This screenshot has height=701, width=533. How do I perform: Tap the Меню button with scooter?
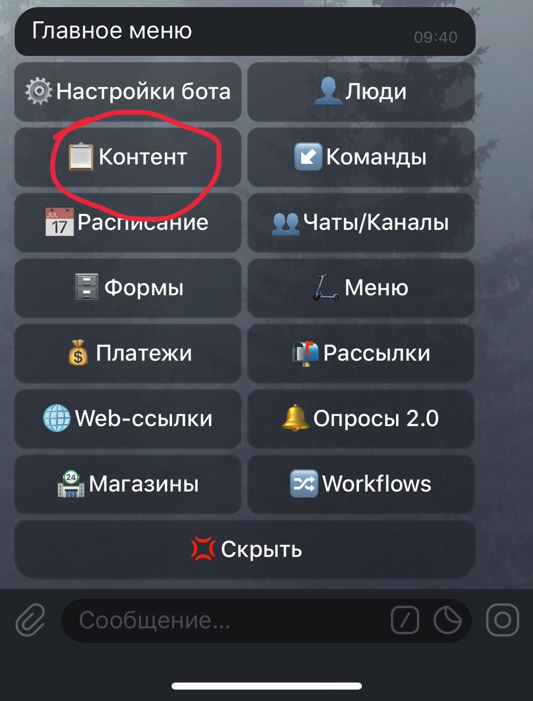[361, 288]
